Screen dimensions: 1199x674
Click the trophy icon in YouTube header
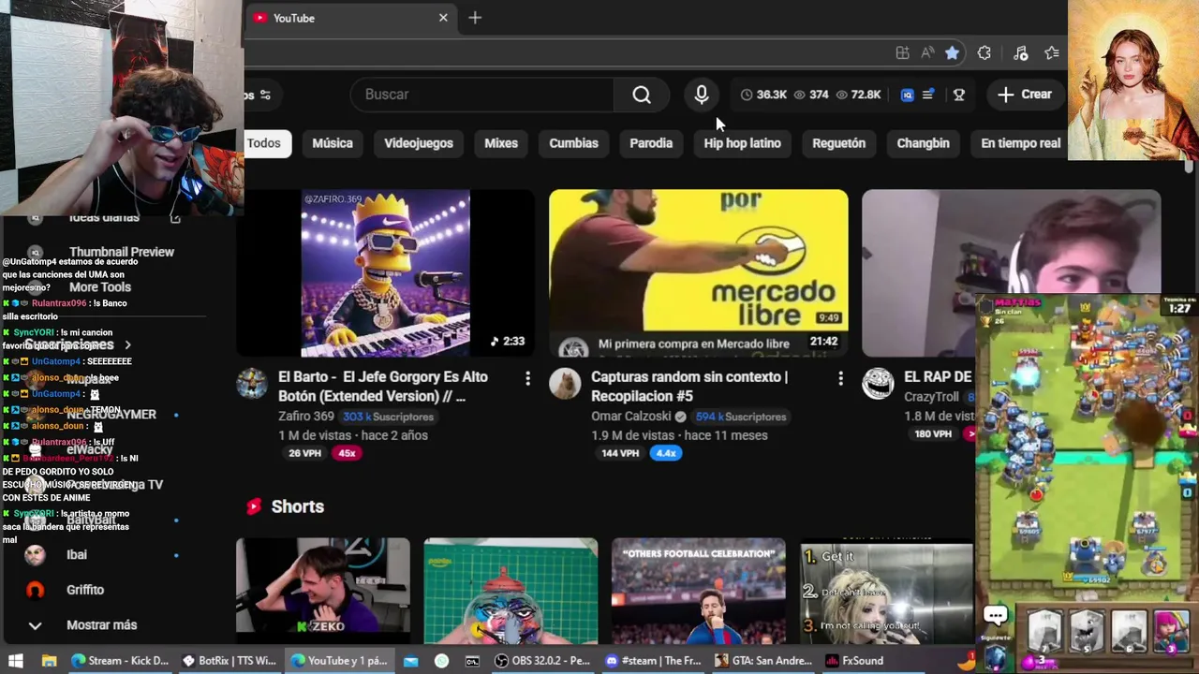click(x=959, y=95)
